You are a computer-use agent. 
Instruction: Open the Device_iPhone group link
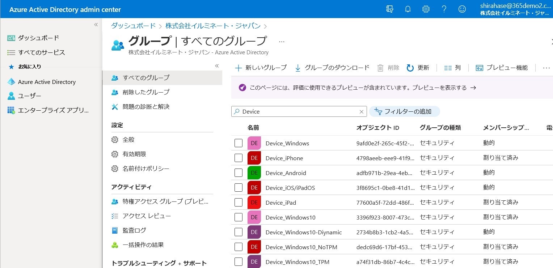click(284, 158)
